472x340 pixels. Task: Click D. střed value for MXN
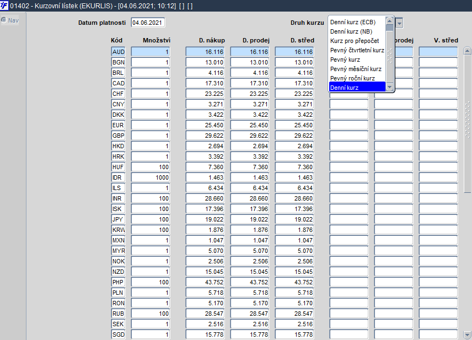[x=294, y=240]
